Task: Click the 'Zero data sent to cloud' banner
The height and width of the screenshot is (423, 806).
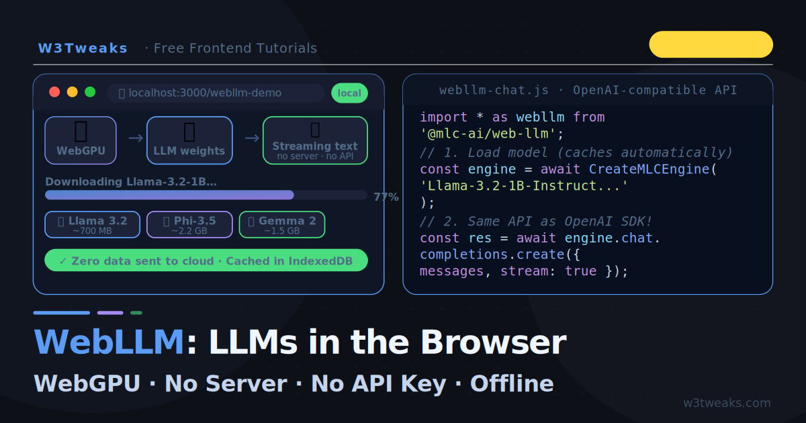Action: [x=206, y=261]
